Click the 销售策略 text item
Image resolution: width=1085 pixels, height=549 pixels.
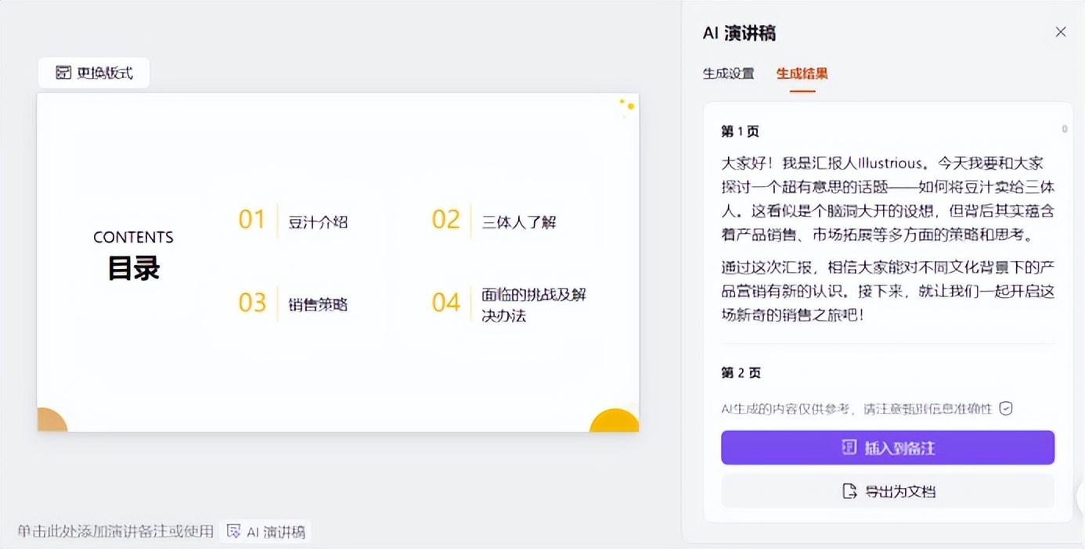coord(318,304)
